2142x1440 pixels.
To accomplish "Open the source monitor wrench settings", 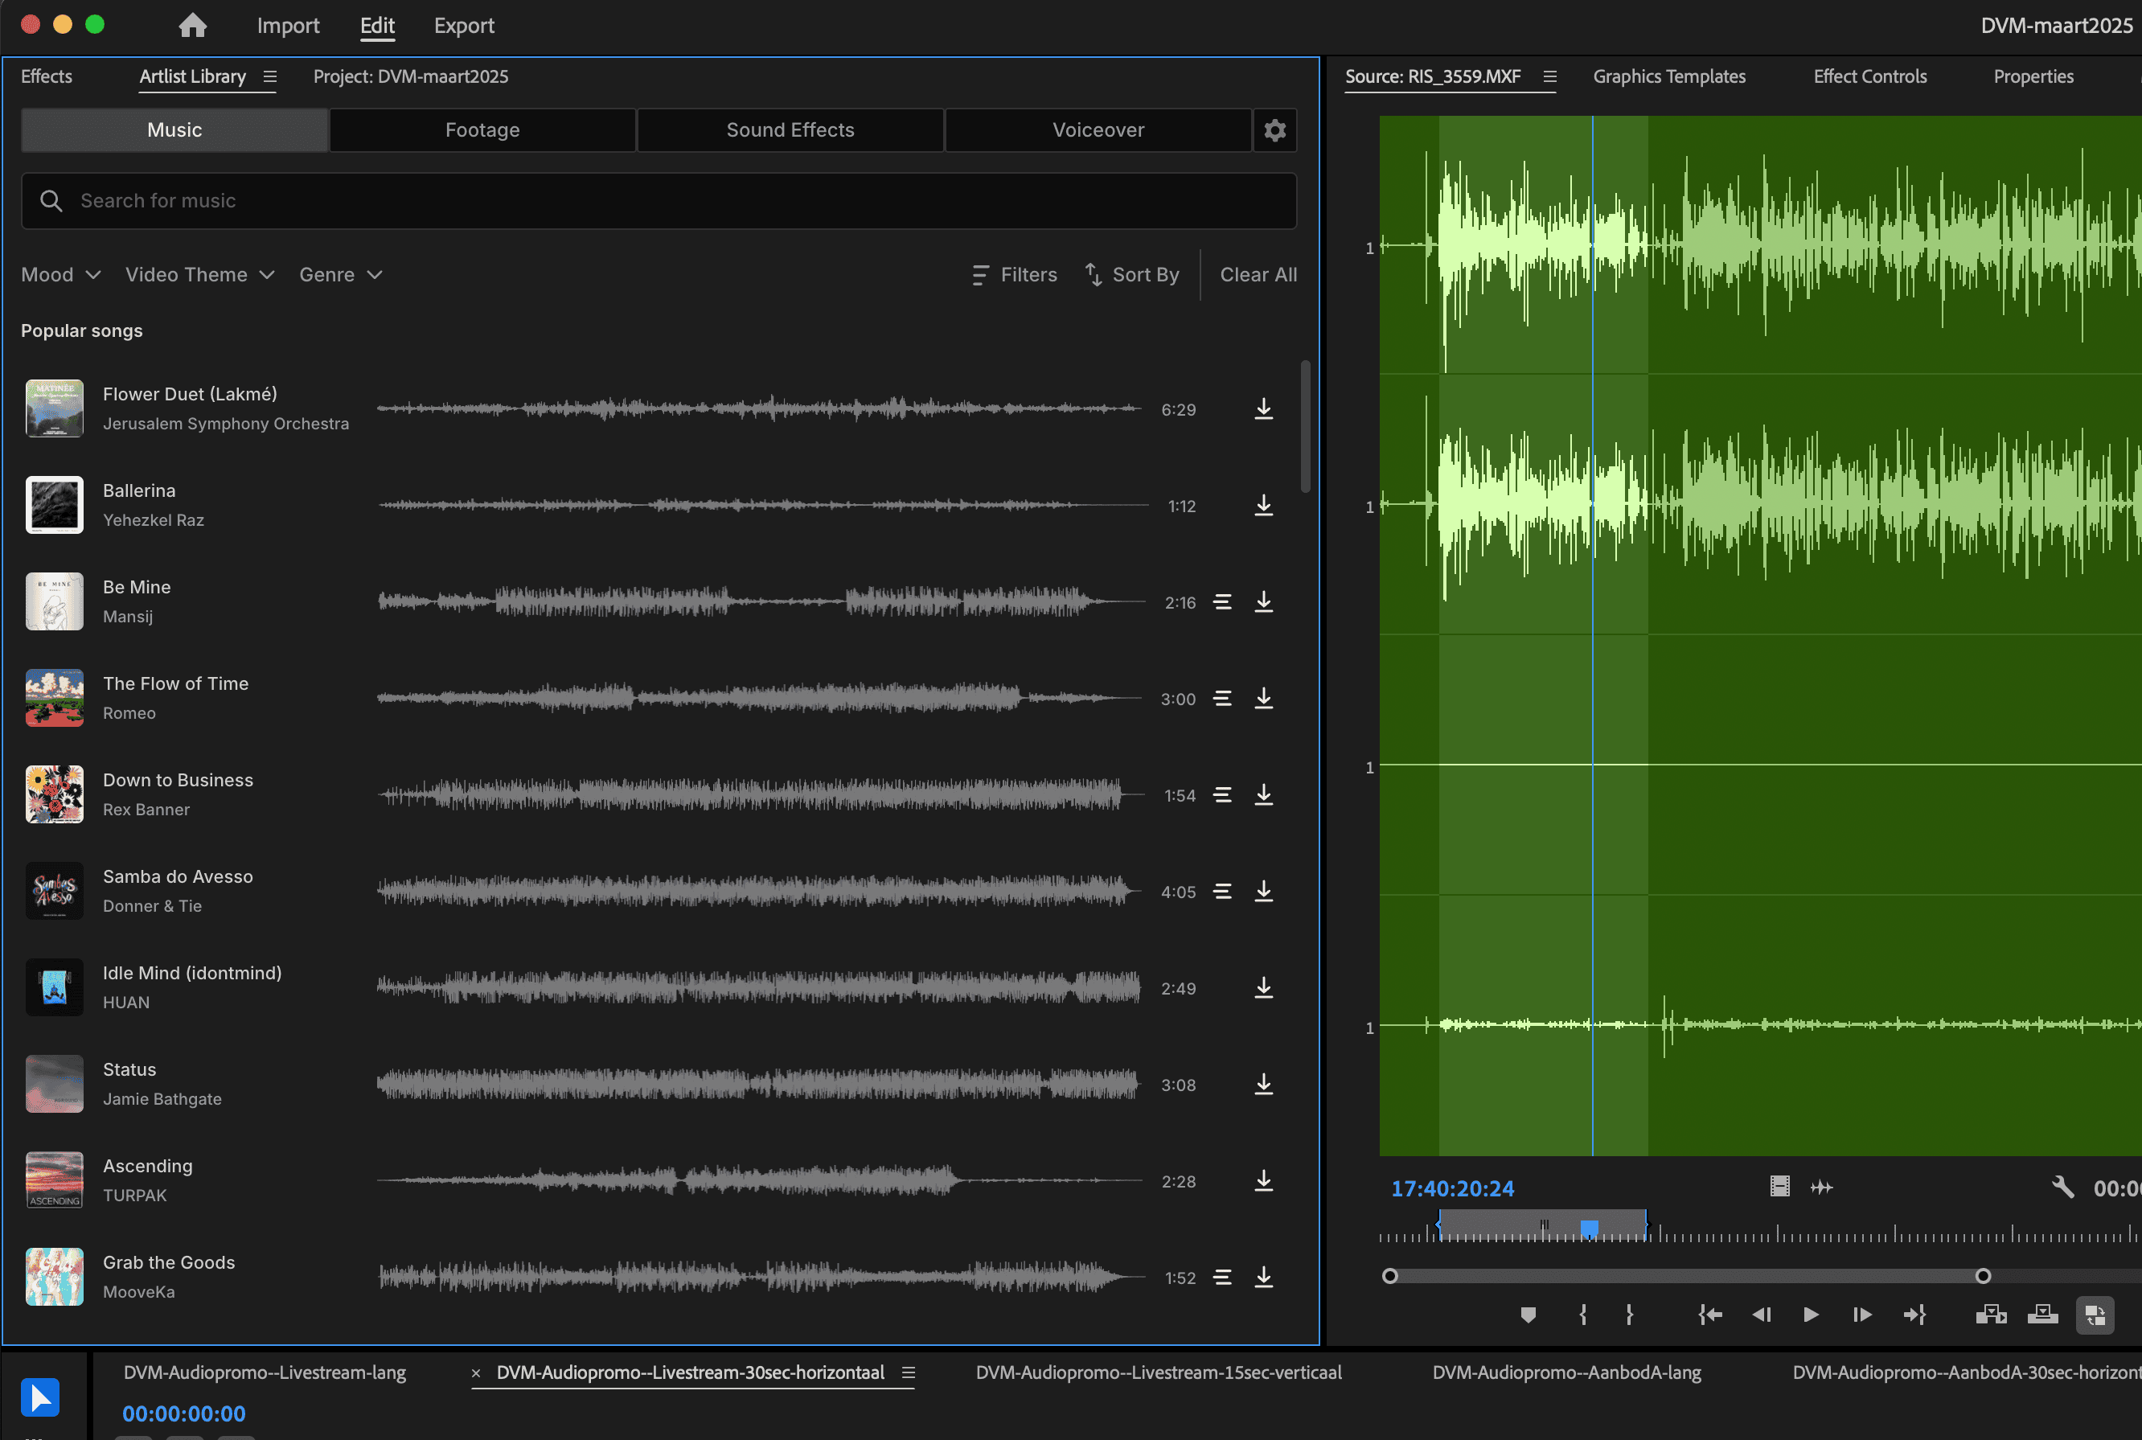I will pos(2062,1188).
